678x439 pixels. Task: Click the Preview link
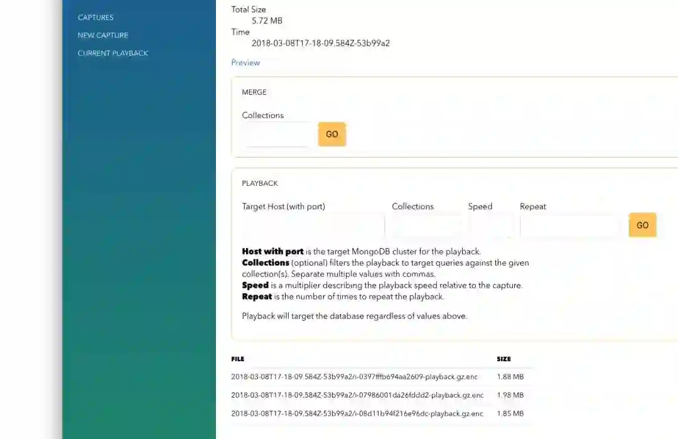coord(245,63)
